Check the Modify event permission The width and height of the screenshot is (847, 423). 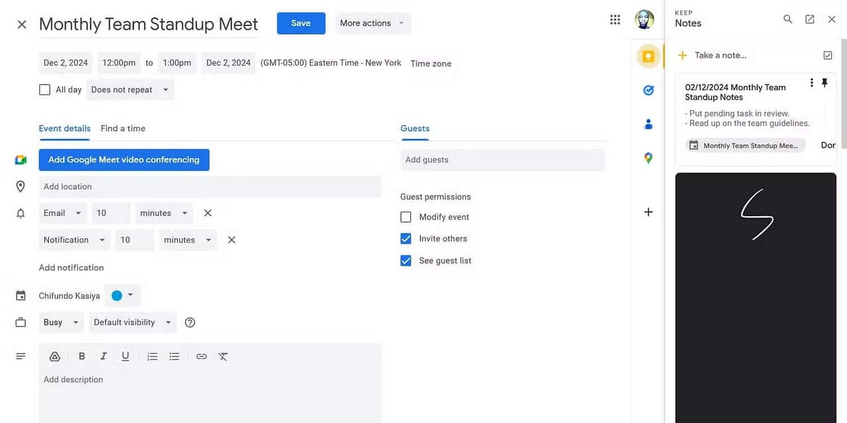(x=405, y=217)
